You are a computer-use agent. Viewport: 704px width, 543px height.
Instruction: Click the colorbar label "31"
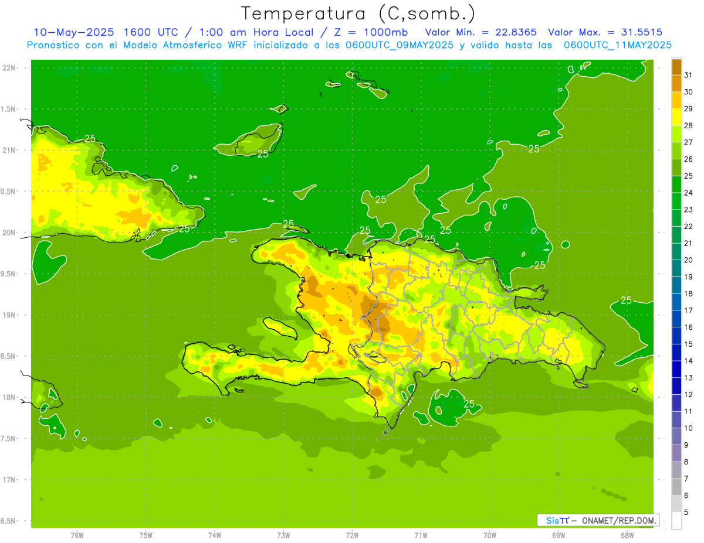[x=689, y=75]
